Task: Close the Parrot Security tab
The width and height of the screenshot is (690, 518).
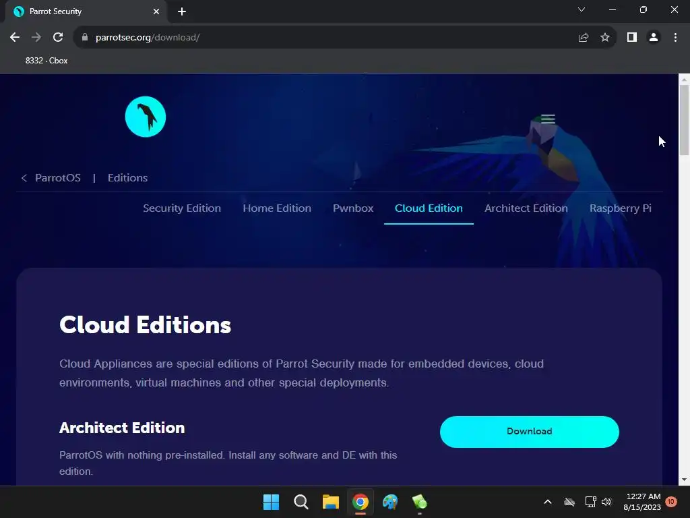Action: (156, 11)
